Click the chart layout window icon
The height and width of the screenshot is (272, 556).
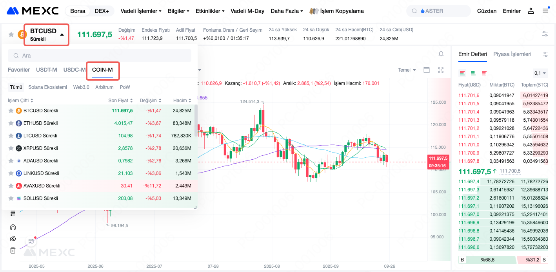(427, 70)
